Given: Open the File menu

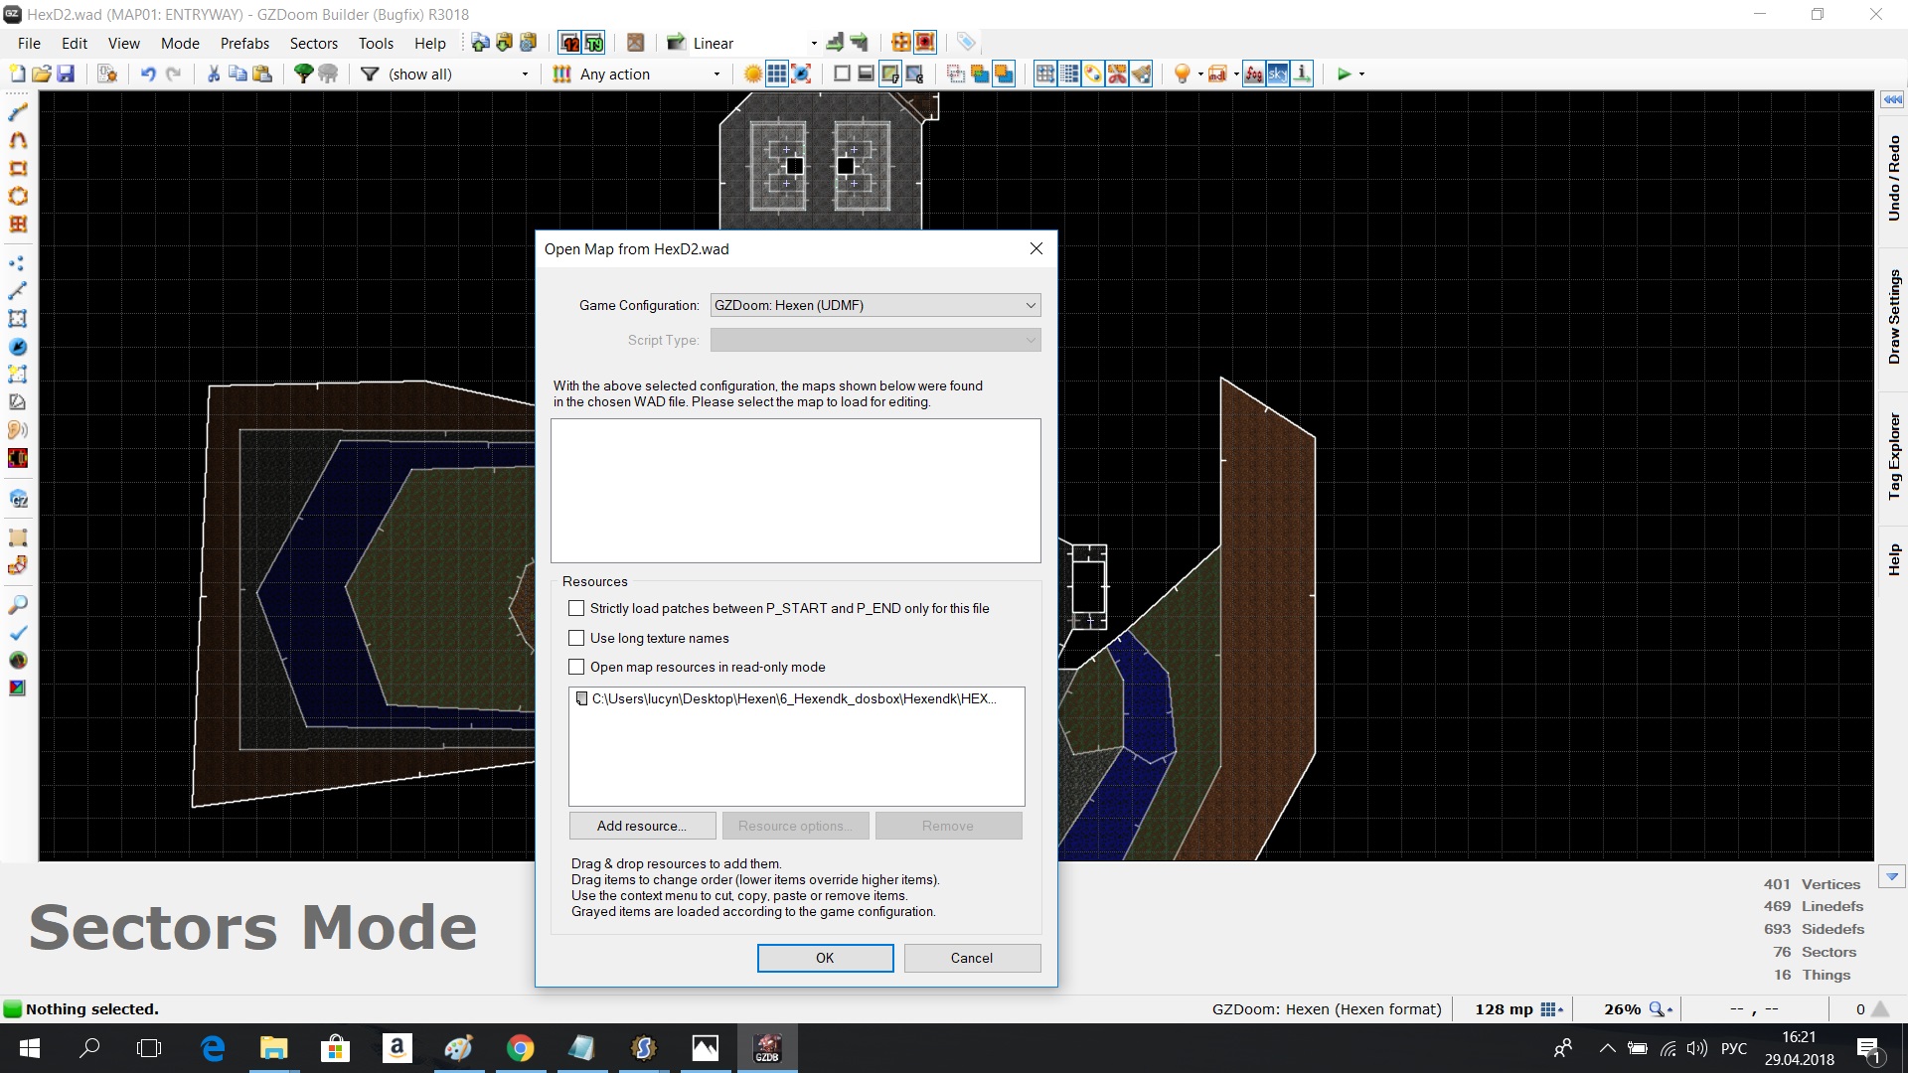Looking at the screenshot, I should point(29,43).
